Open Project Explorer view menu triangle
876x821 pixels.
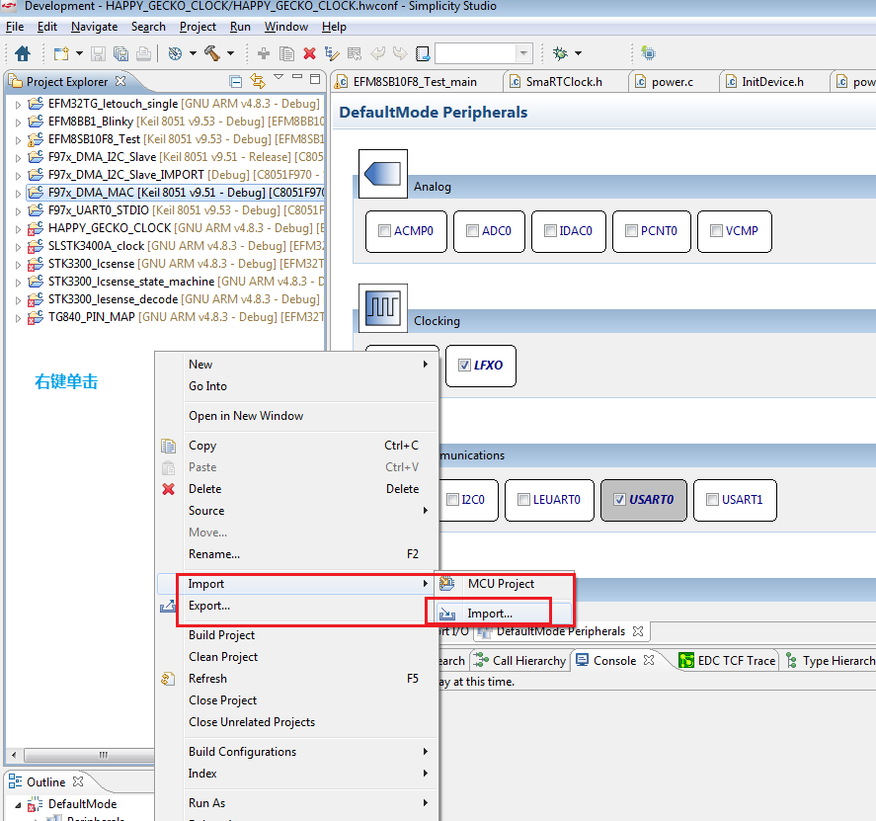pyautogui.click(x=279, y=76)
